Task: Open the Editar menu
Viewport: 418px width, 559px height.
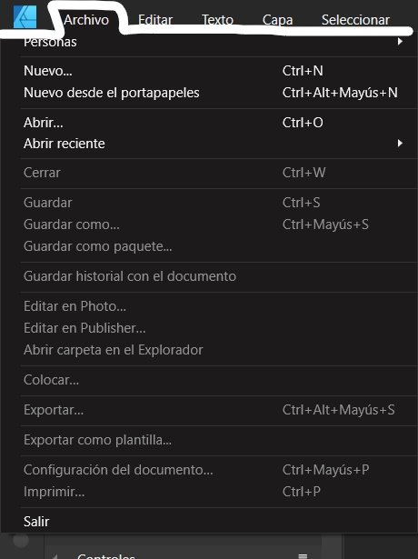Action: (155, 20)
